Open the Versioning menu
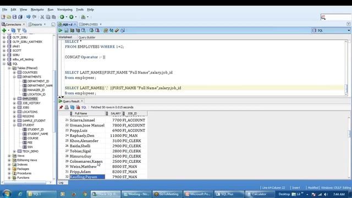 click(65, 10)
